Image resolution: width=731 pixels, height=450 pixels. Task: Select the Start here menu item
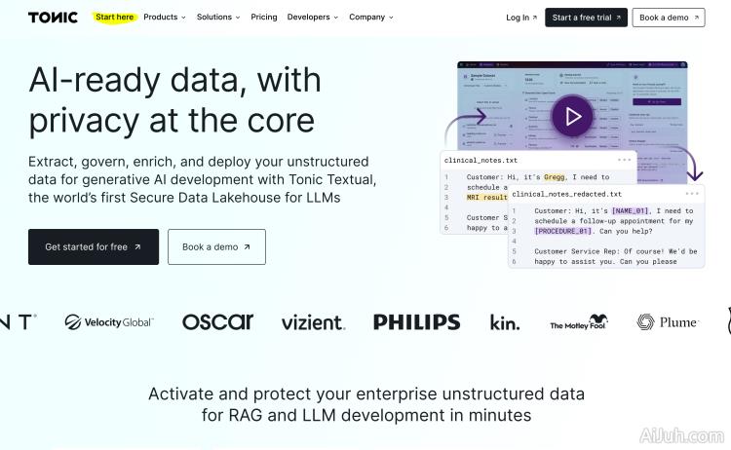[115, 18]
